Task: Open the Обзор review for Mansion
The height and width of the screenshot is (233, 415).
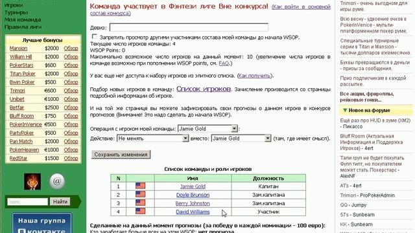Action: click(x=71, y=49)
